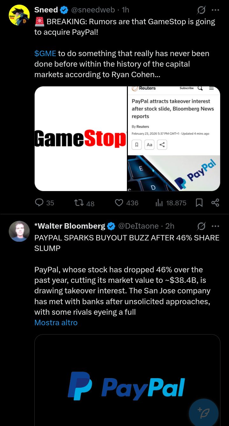The image size is (229, 426).
Task: Open reply on Sneed's GameStop tweet
Action: (x=44, y=203)
